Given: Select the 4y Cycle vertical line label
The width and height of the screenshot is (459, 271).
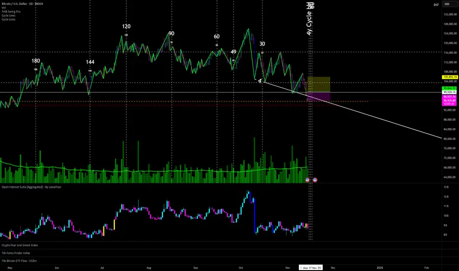Looking at the screenshot, I should (309, 19).
